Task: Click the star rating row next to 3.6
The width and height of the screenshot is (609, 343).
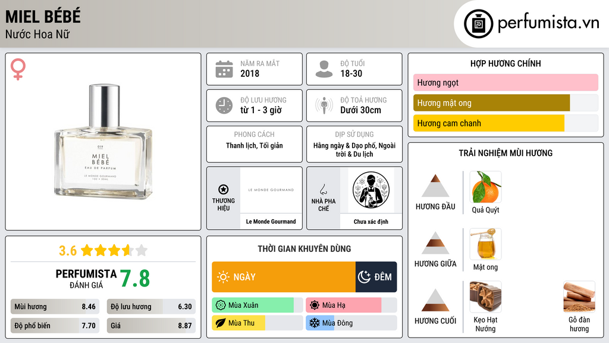Action: (114, 250)
